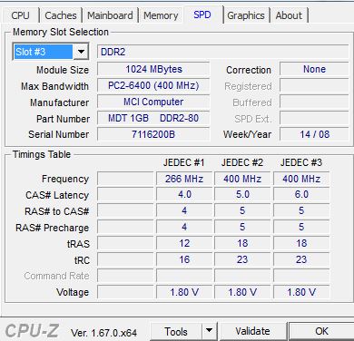Select the Slot #3 combo box text

pos(43,52)
